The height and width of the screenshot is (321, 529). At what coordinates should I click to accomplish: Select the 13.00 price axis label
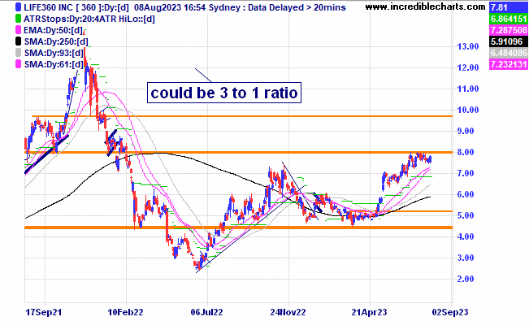[x=468, y=46]
